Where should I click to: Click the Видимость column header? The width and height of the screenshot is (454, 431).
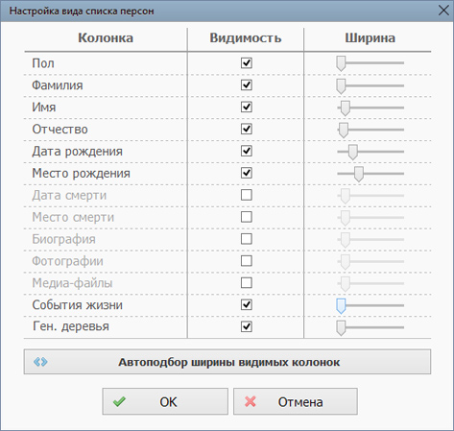pos(246,38)
